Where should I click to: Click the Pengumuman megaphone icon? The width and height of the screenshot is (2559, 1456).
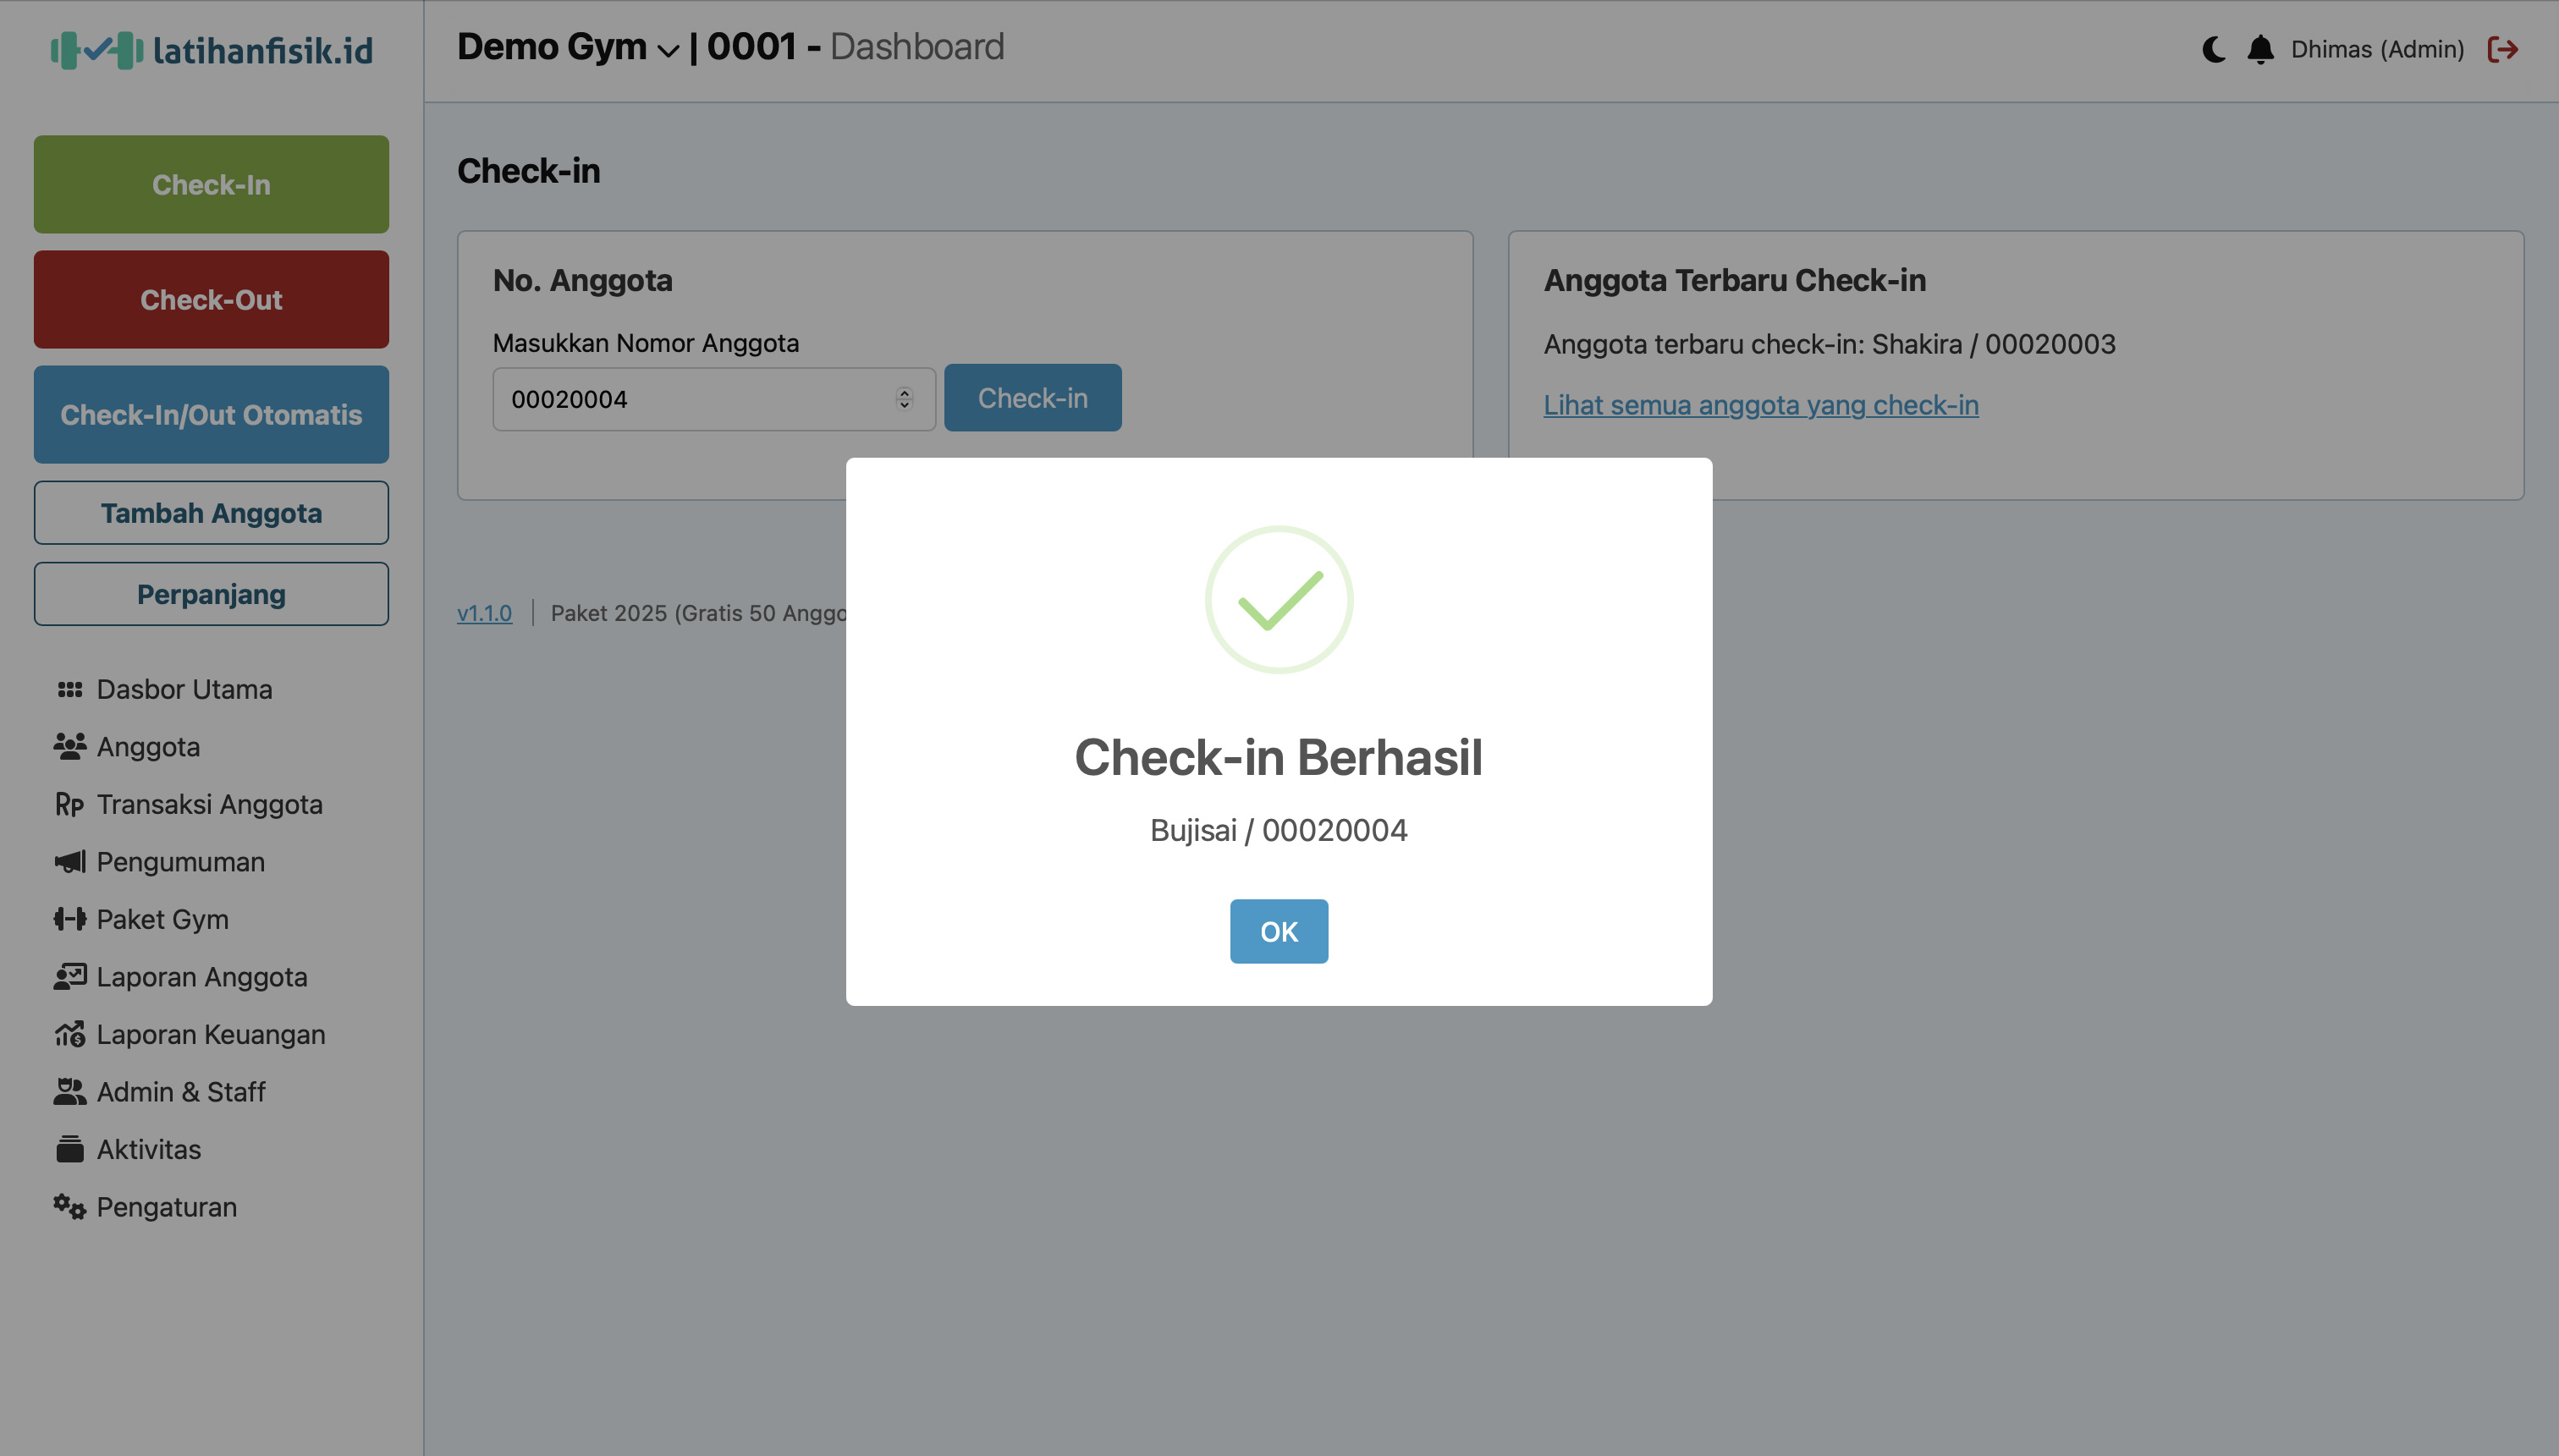69,862
